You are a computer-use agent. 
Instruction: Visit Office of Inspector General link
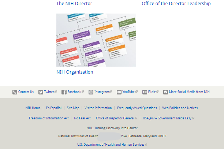(115, 118)
